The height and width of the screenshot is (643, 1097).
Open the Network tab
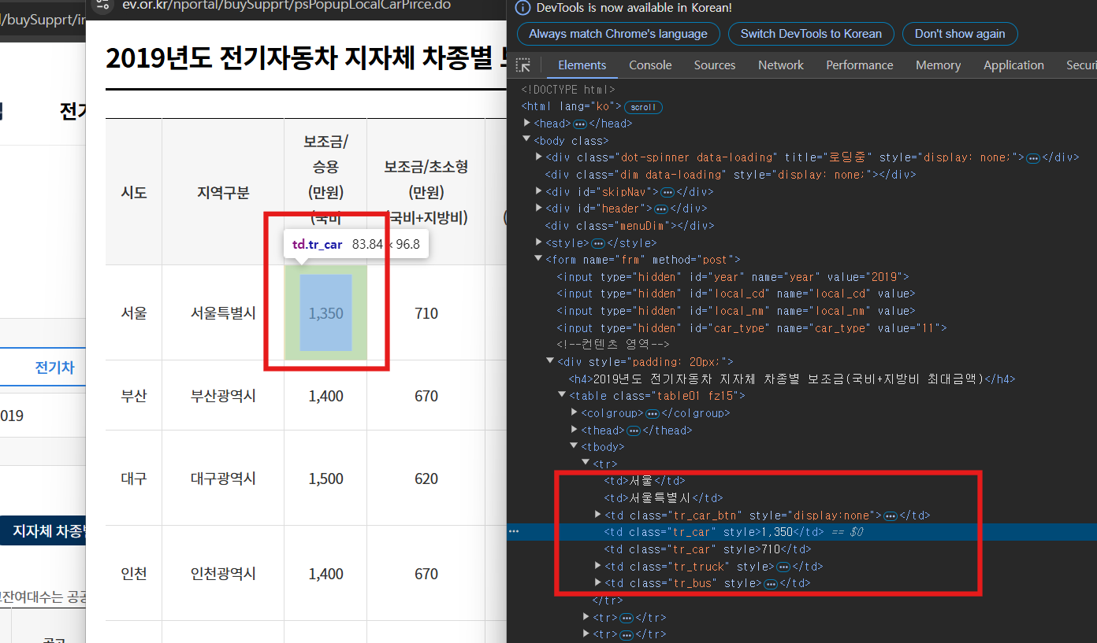point(781,65)
